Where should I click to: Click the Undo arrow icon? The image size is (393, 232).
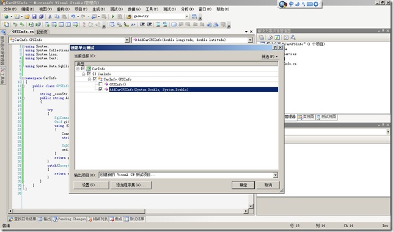click(x=73, y=16)
